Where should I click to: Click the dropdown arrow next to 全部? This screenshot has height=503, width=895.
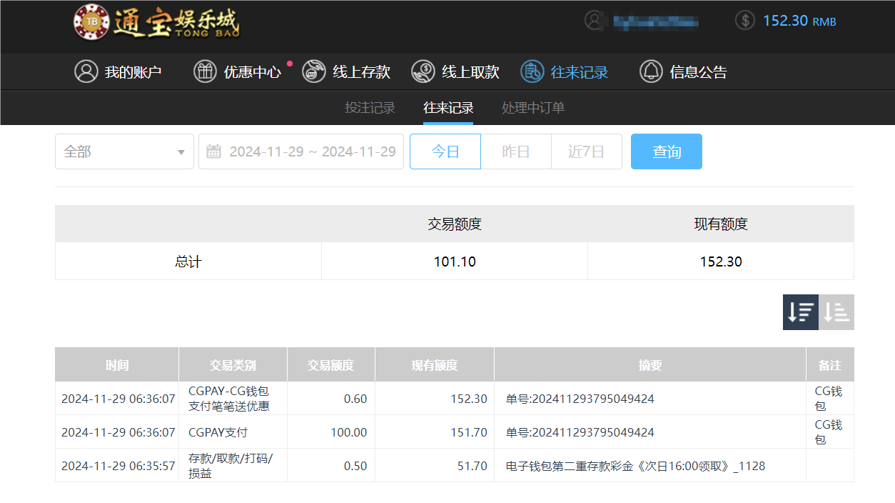[183, 151]
